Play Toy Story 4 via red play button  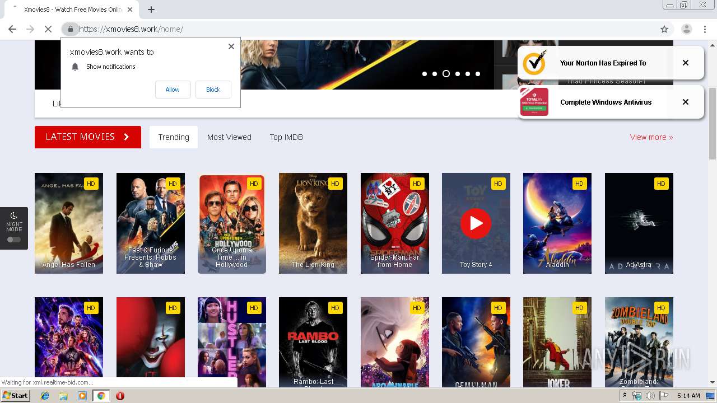point(476,223)
